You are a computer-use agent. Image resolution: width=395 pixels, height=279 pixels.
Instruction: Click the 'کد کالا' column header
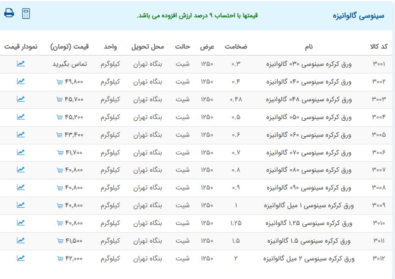point(379,46)
